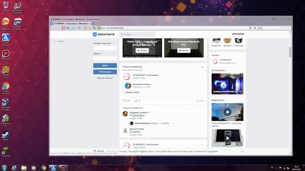Open the Google Chrome desktop shortcut
The width and height of the screenshot is (305, 171).
[6, 88]
